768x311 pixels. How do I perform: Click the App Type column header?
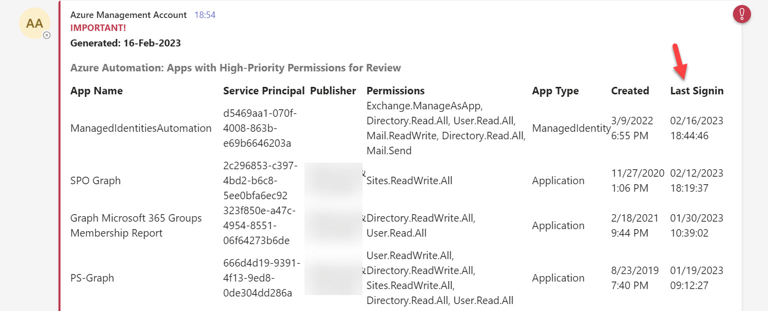[x=555, y=91]
